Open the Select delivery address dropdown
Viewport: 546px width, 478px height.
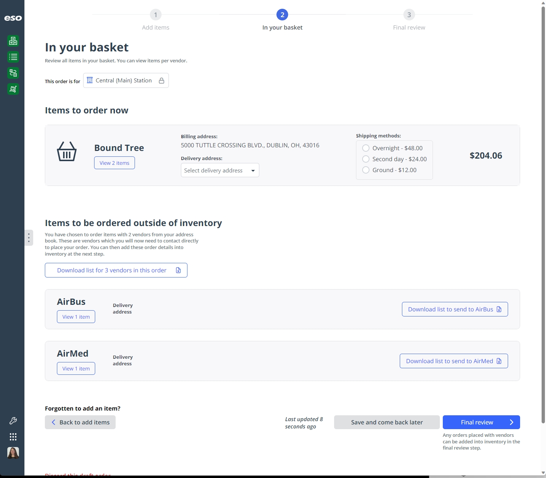[220, 170]
